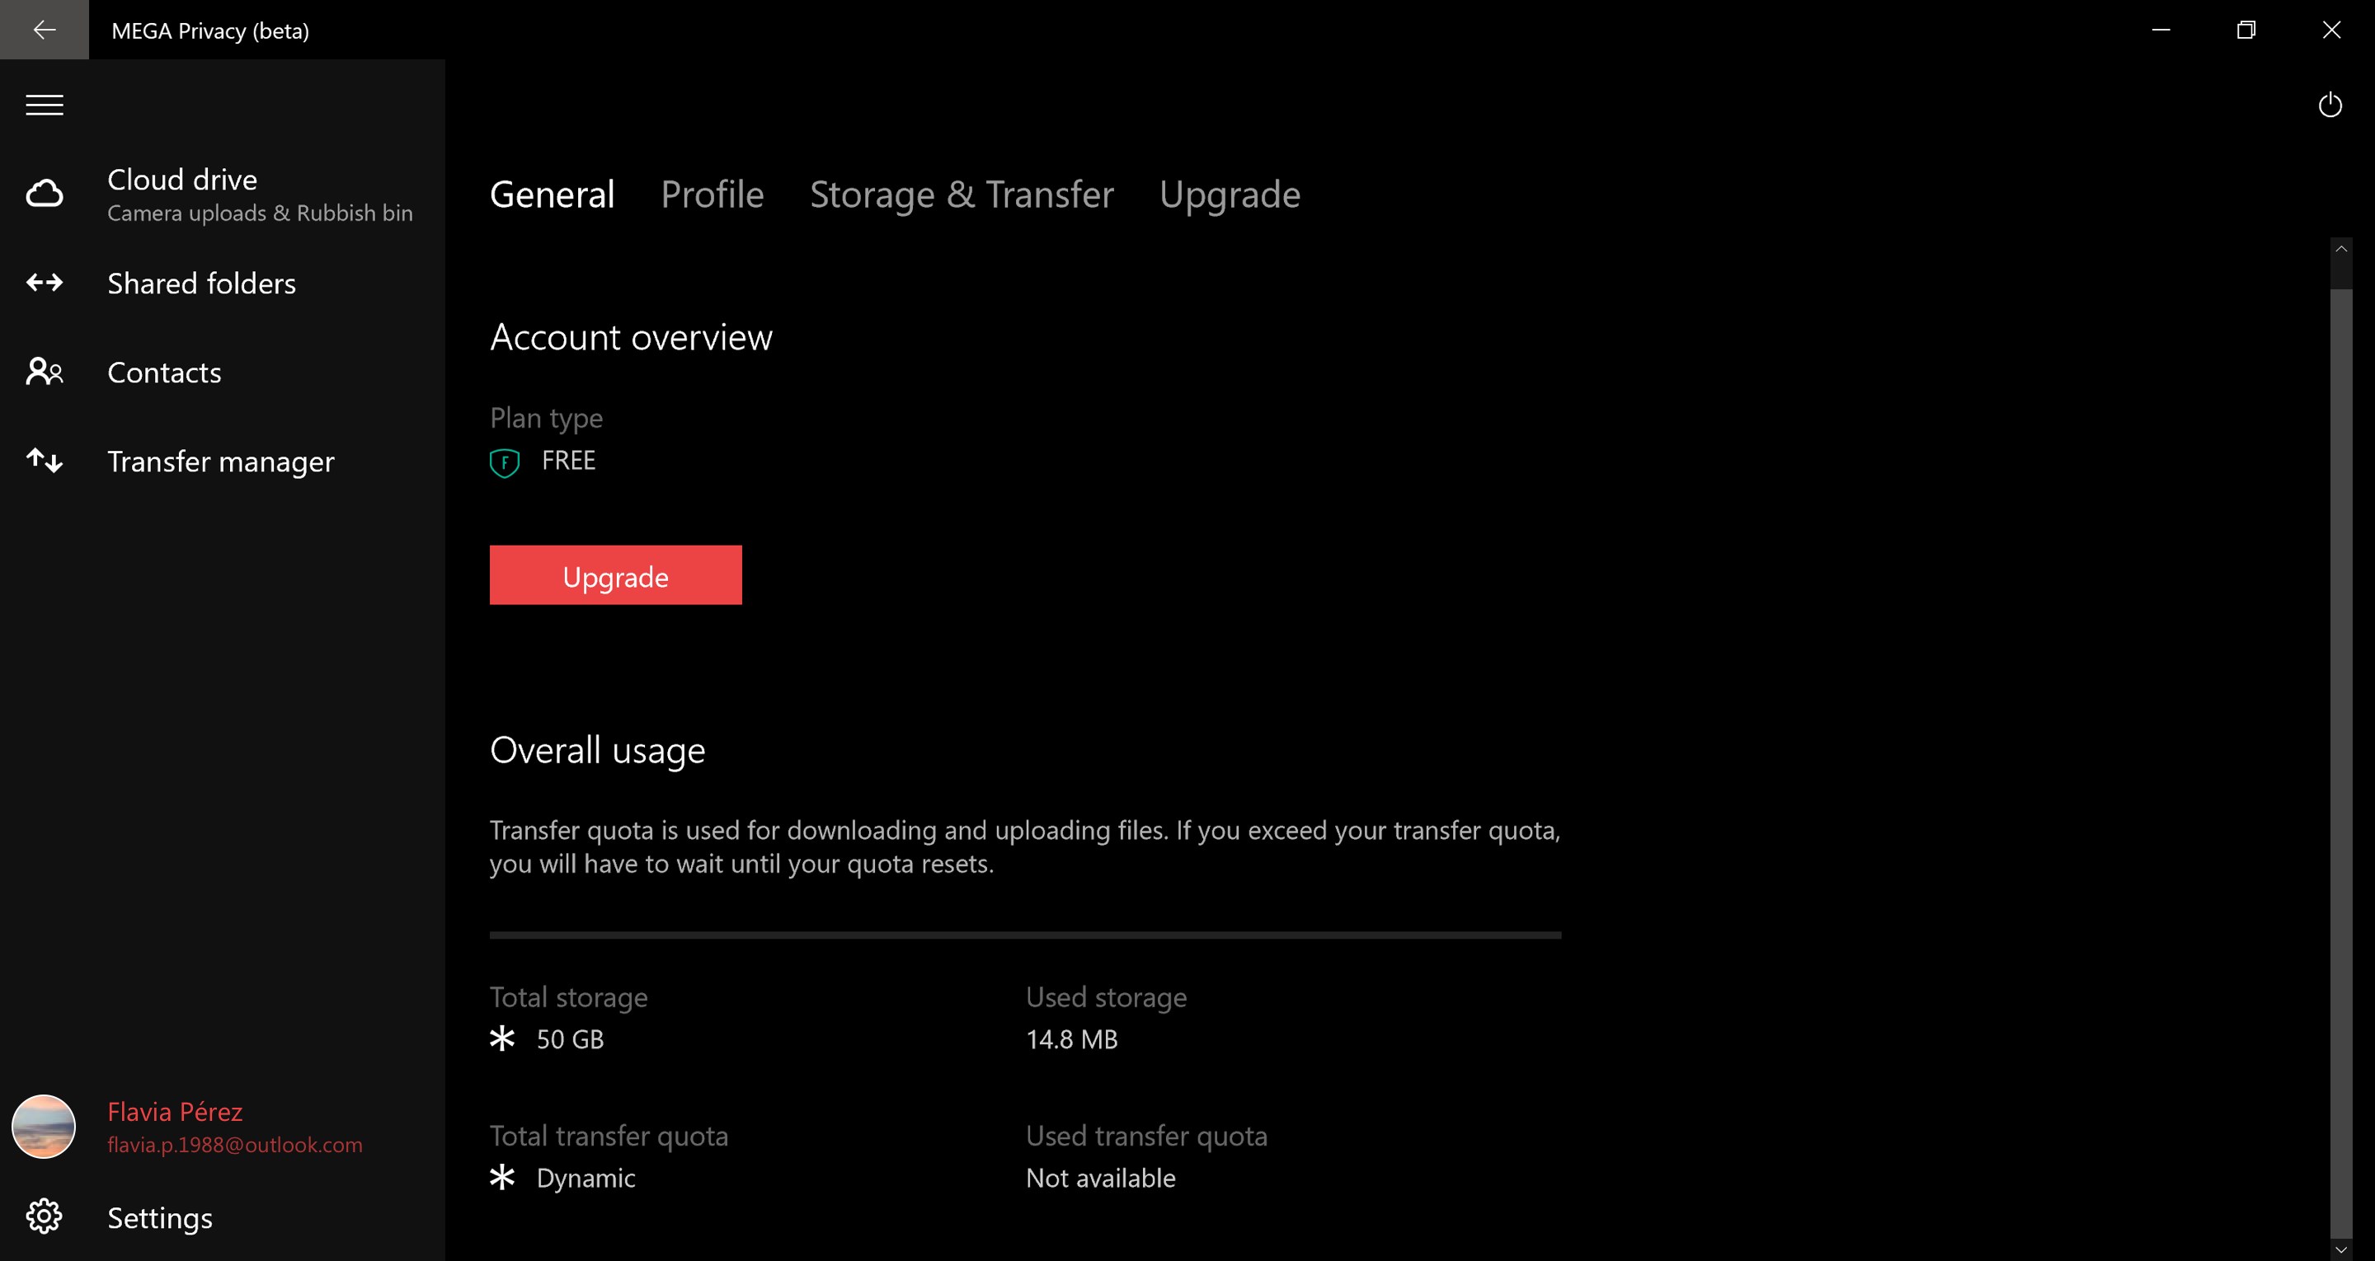
Task: Click the Cloud drive cloud icon
Action: click(x=45, y=194)
